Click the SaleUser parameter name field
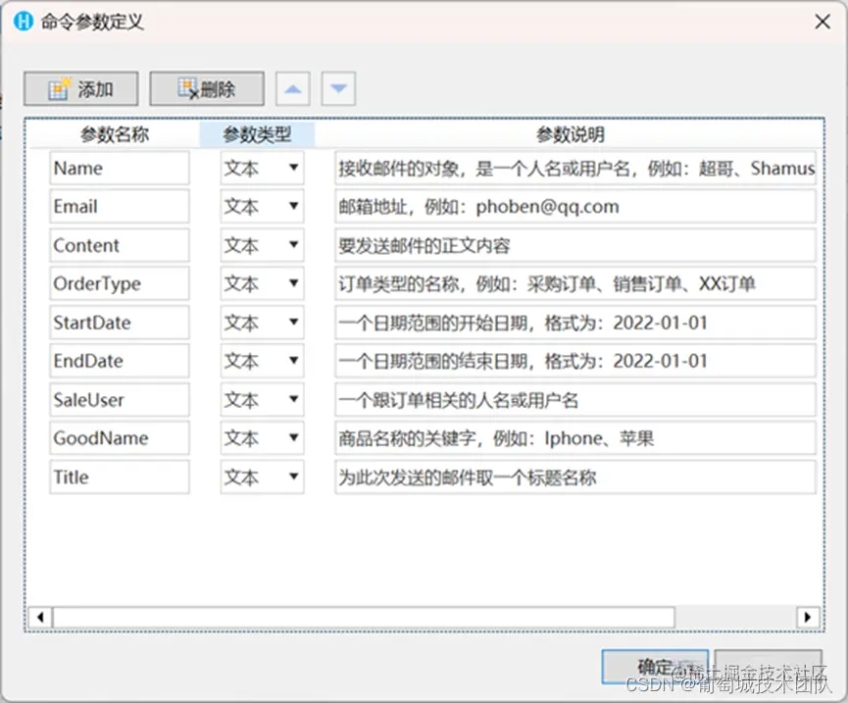 click(119, 400)
